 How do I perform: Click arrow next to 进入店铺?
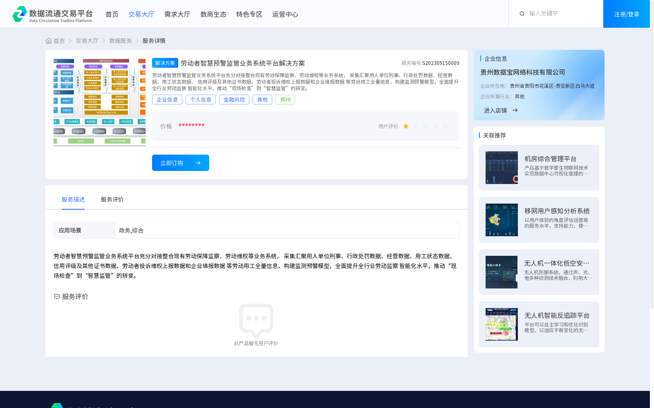click(515, 110)
